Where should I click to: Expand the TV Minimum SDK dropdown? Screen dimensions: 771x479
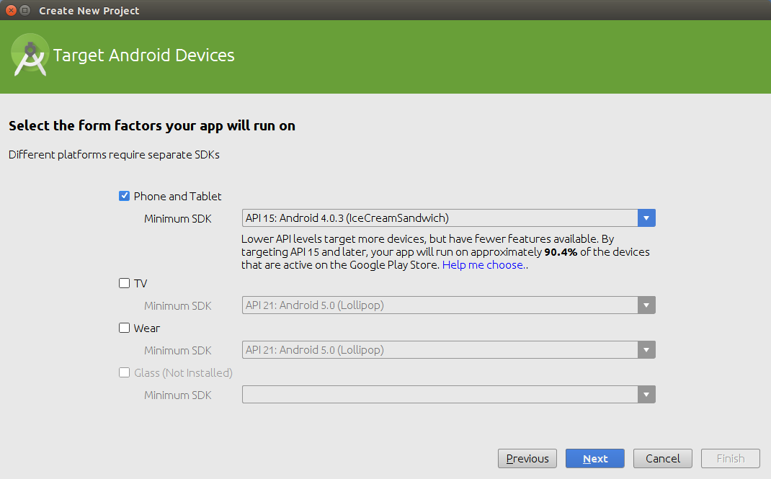click(x=646, y=305)
